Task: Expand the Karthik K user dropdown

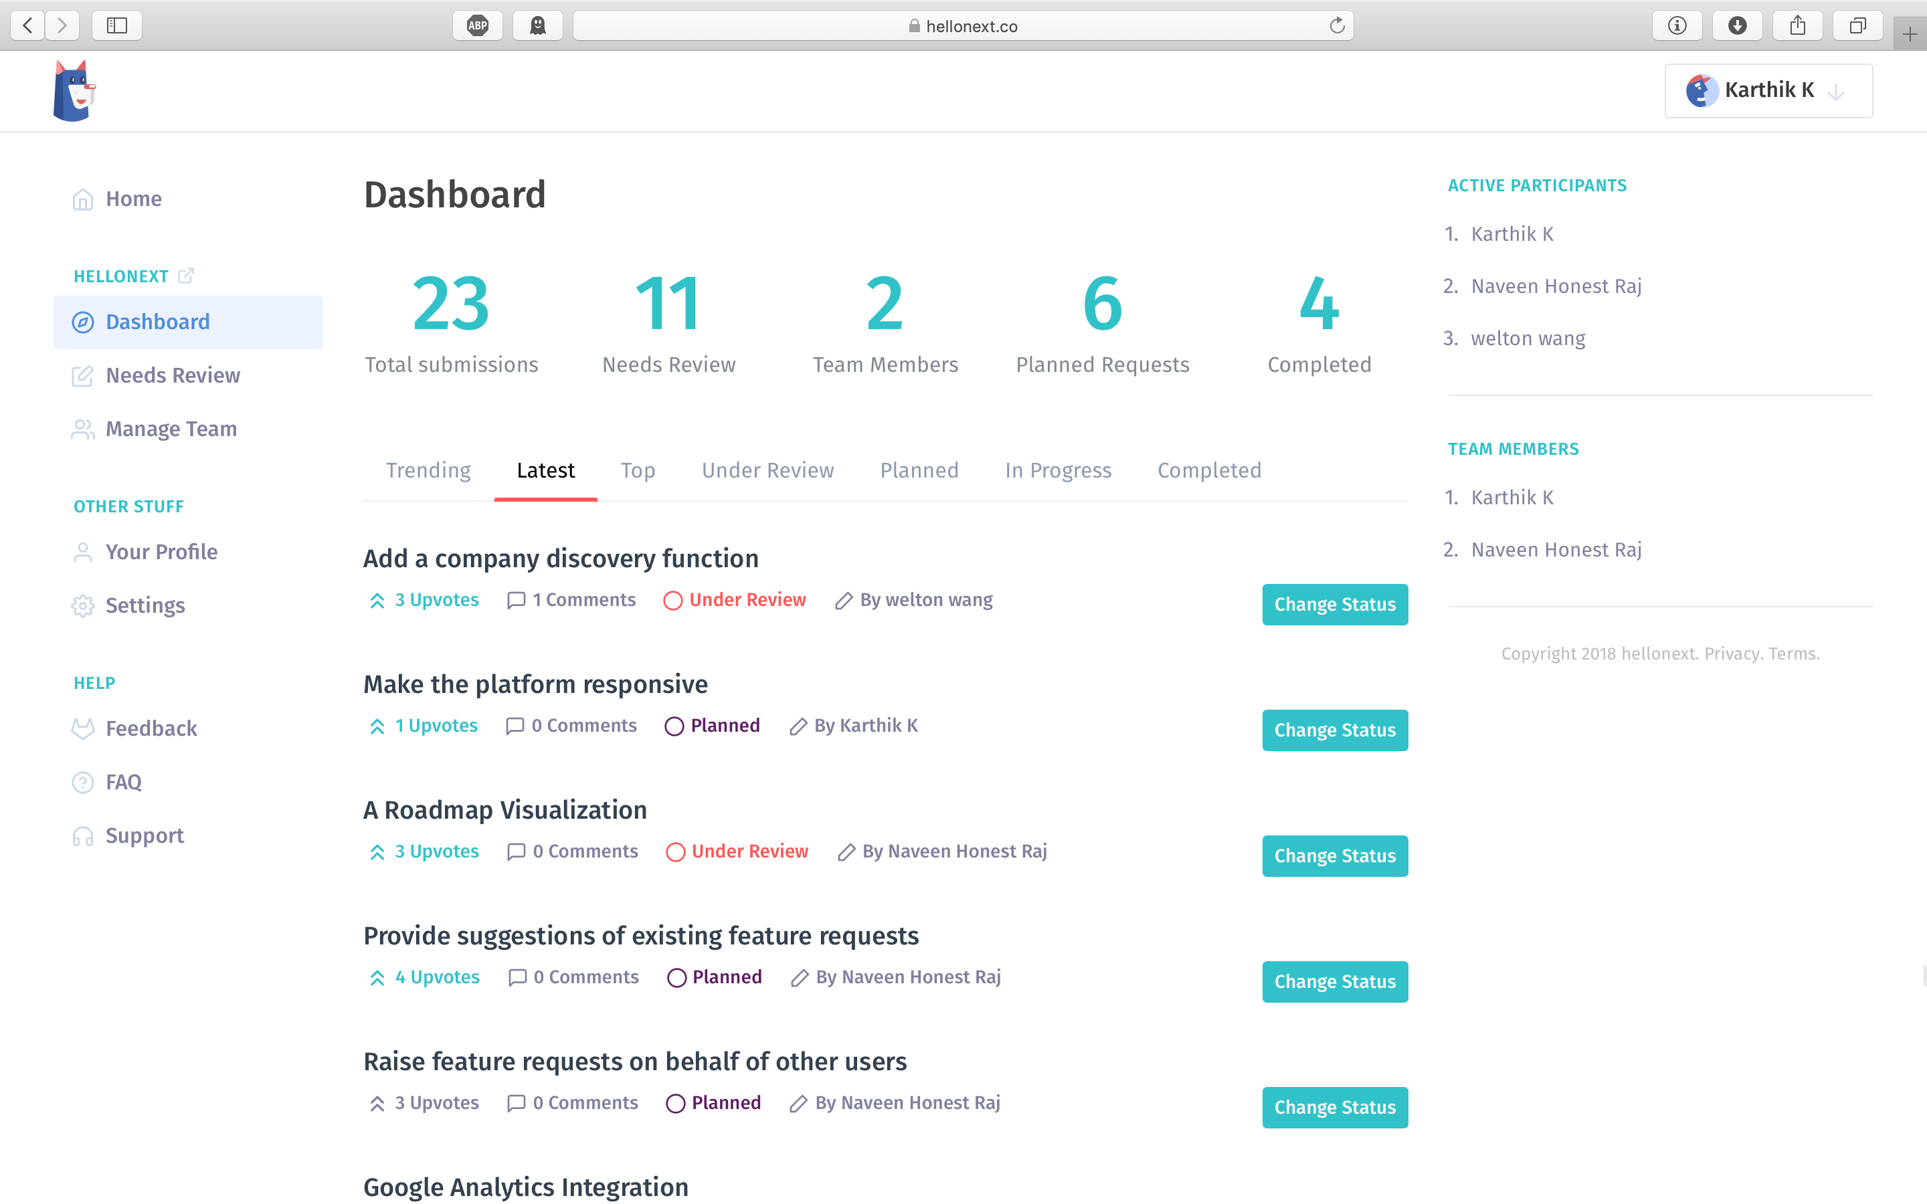Action: [x=1768, y=91]
